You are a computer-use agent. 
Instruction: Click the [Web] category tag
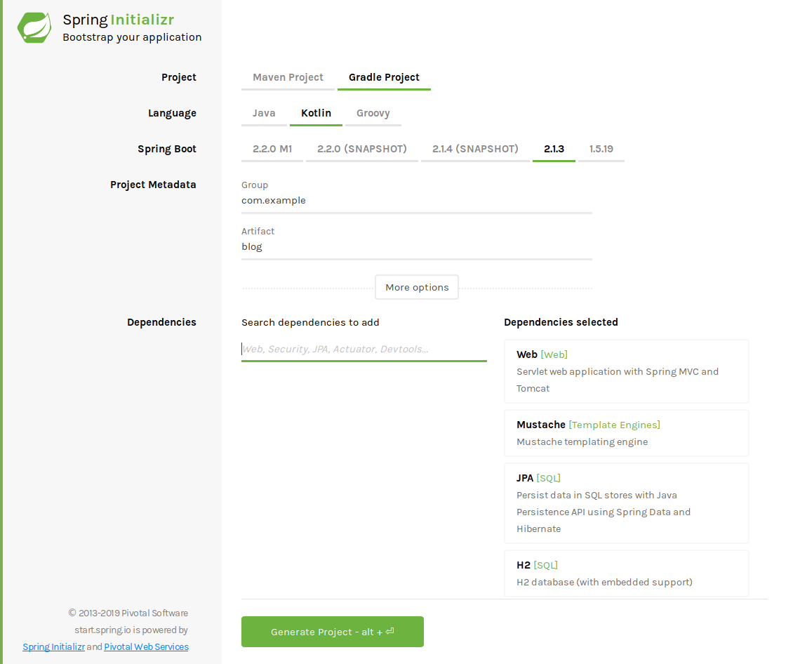554,354
